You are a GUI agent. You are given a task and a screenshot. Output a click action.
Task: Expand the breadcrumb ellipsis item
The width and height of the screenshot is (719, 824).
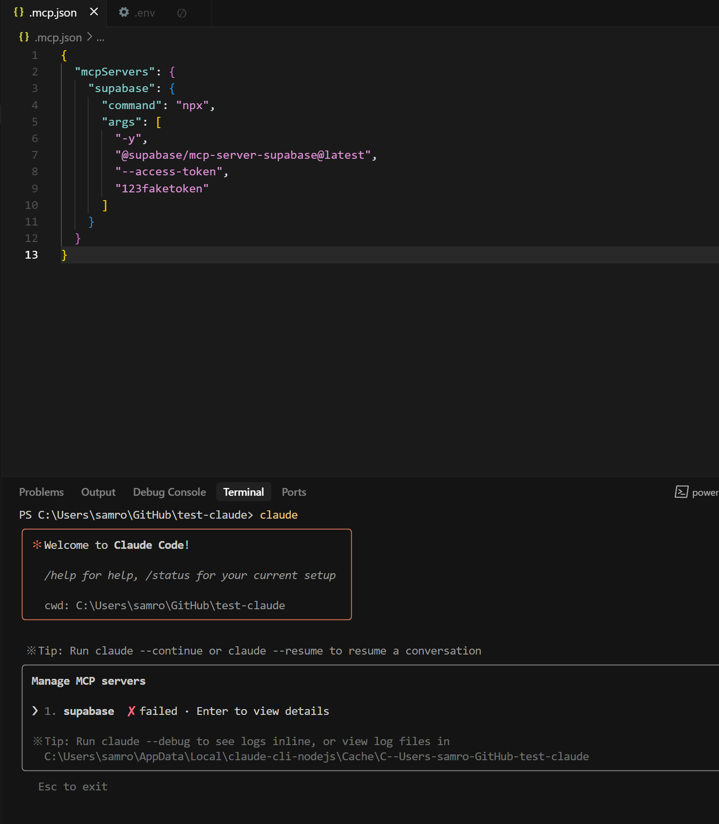coord(100,37)
